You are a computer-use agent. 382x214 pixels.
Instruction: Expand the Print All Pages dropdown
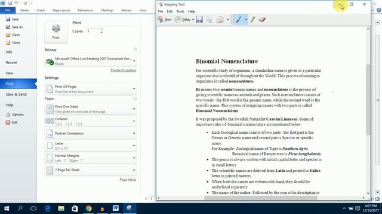pyautogui.click(x=90, y=89)
